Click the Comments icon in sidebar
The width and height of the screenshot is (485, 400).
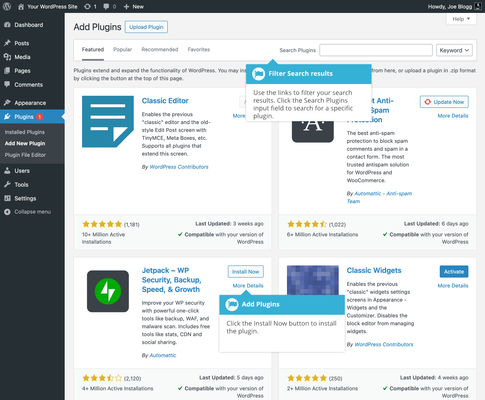[7, 84]
